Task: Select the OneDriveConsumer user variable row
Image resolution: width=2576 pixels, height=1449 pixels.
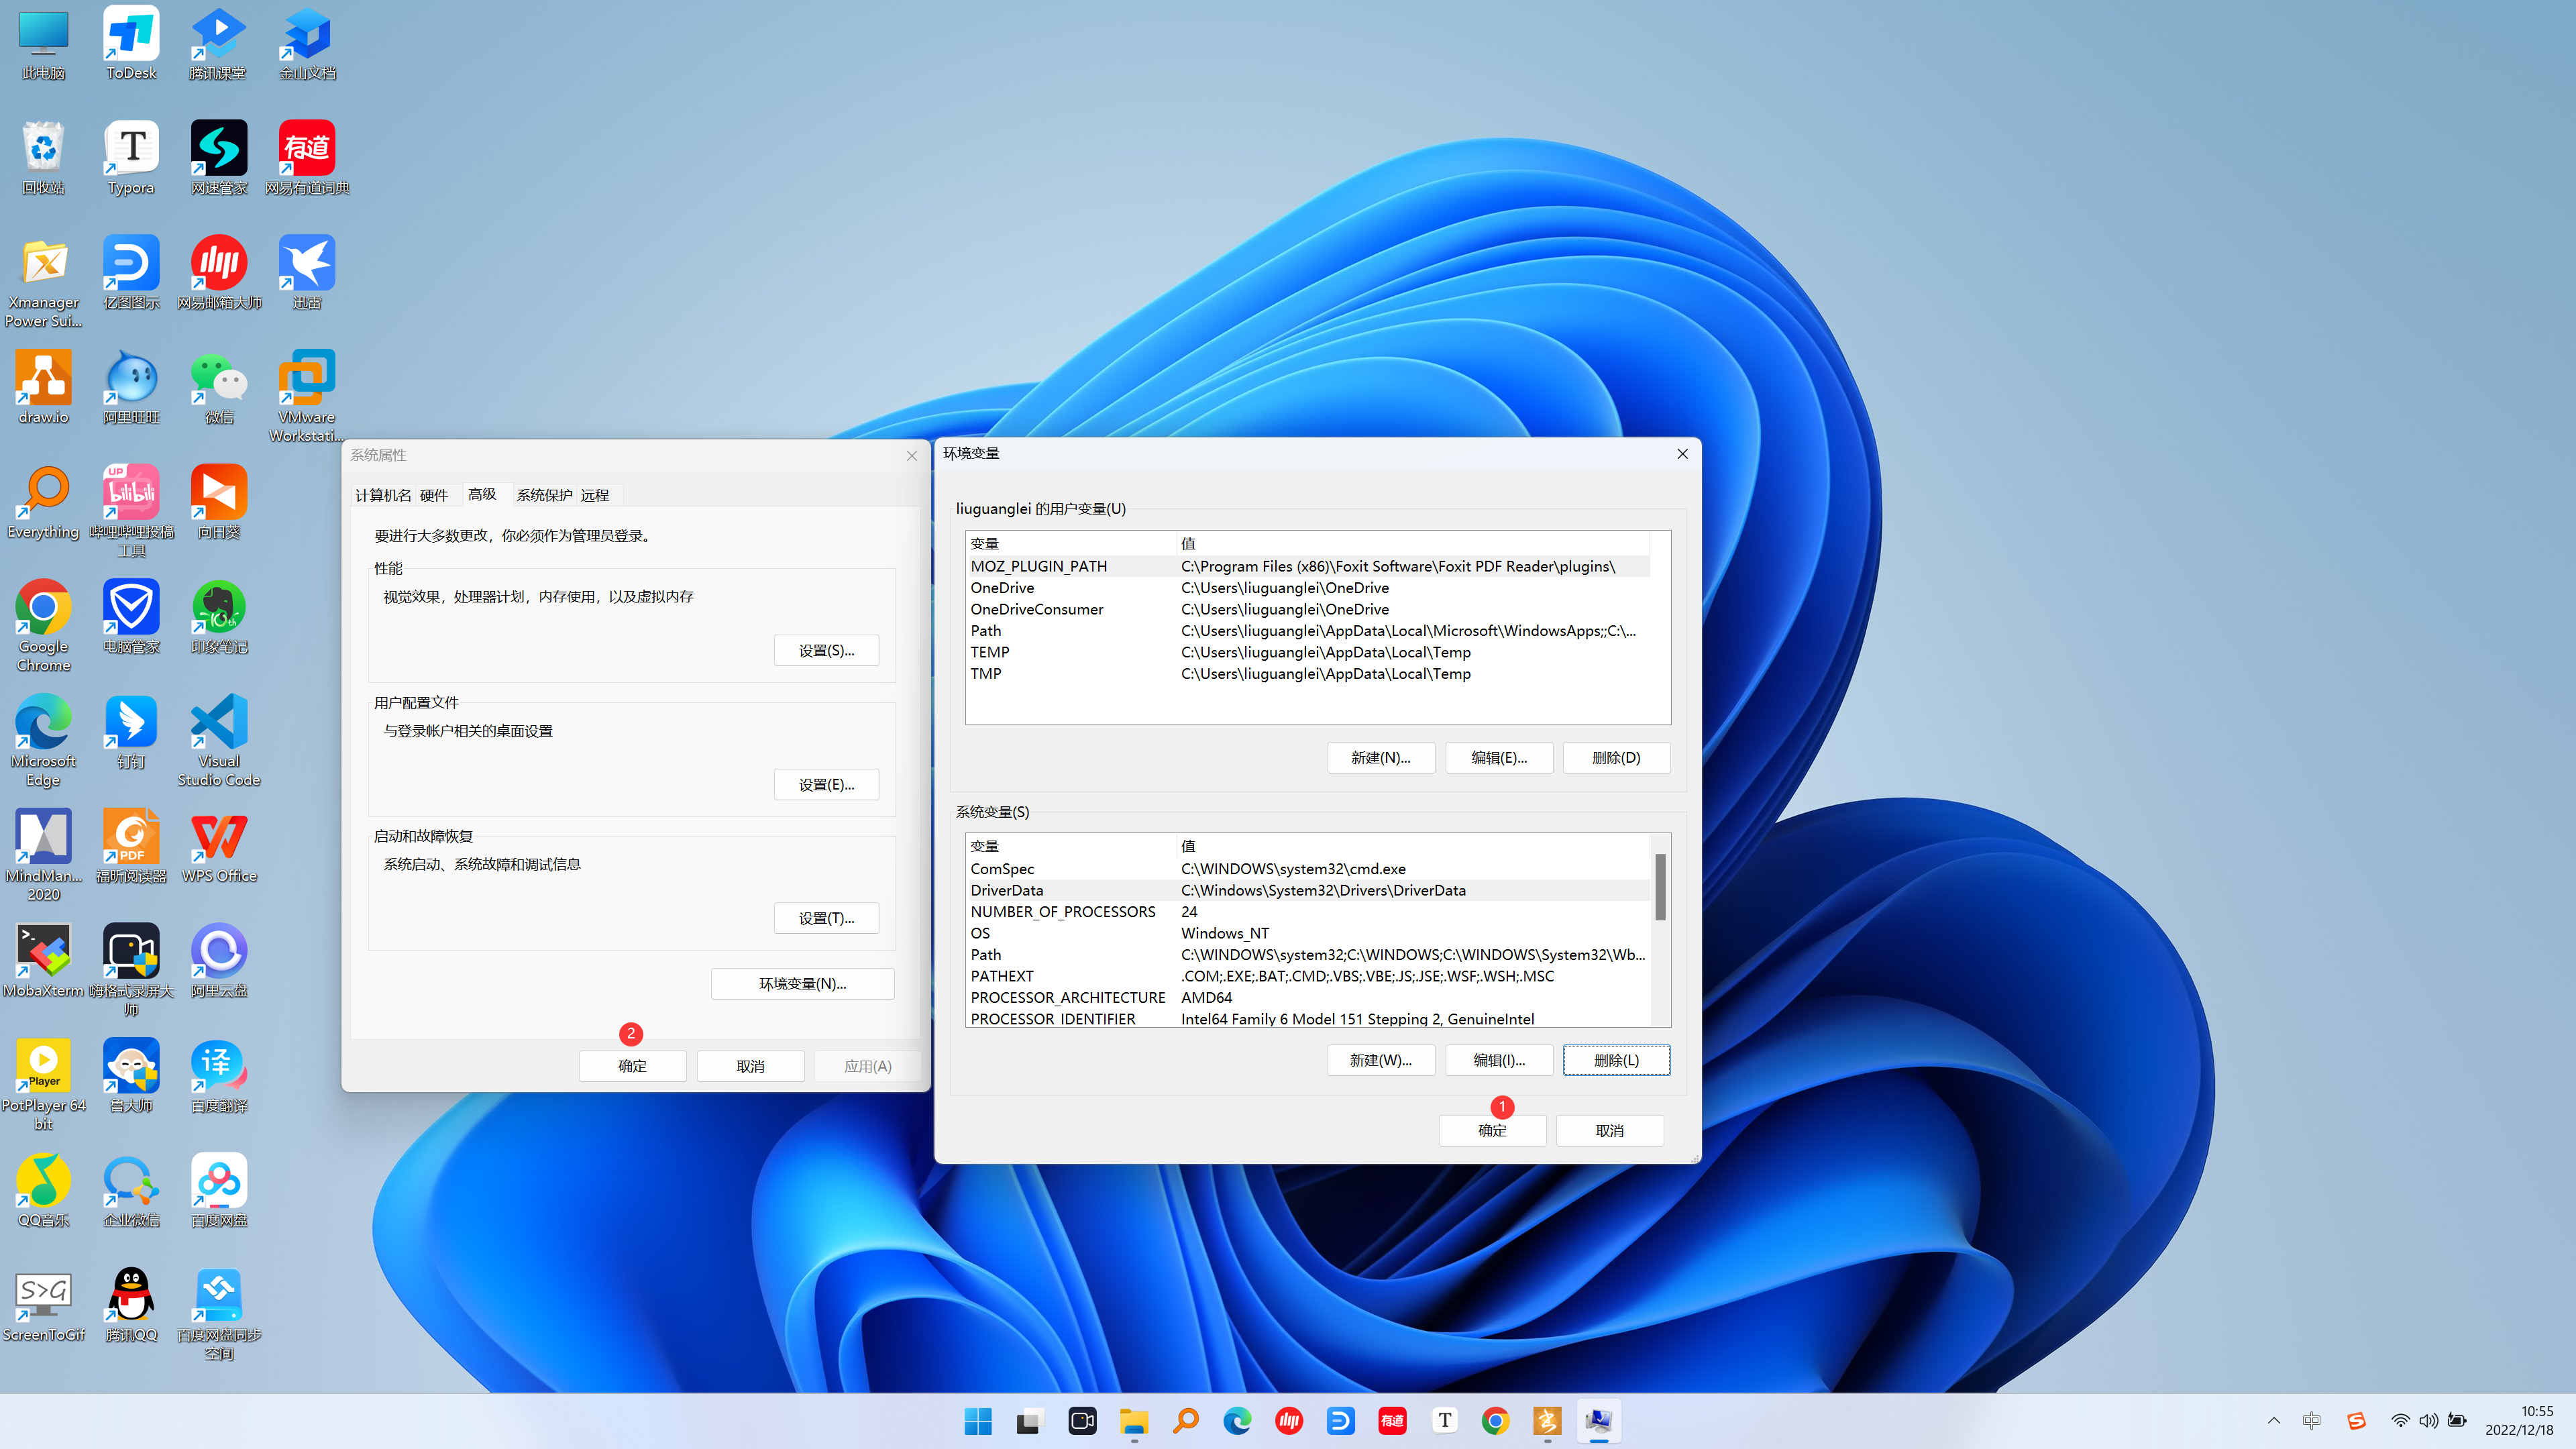Action: pyautogui.click(x=1307, y=609)
